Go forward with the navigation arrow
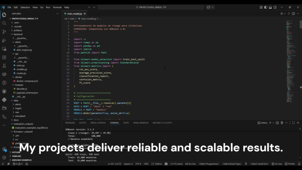Screen dimensions: 302x170 tap(94, 7)
